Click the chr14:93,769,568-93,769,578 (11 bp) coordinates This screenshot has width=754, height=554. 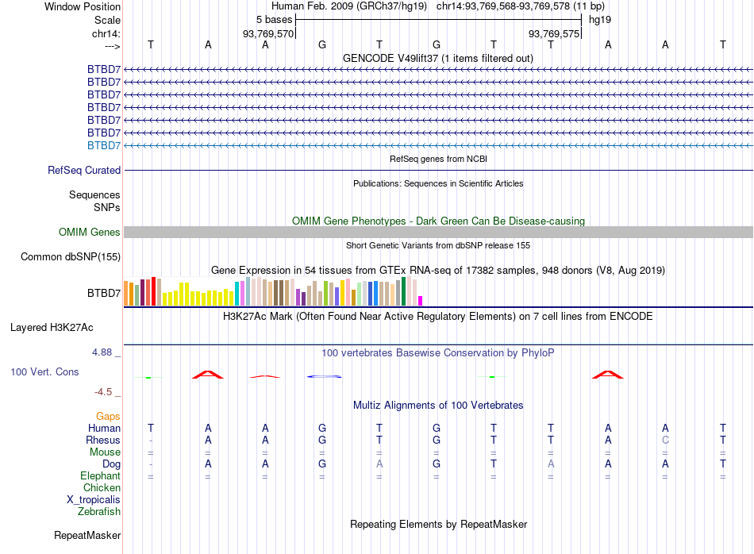click(521, 6)
